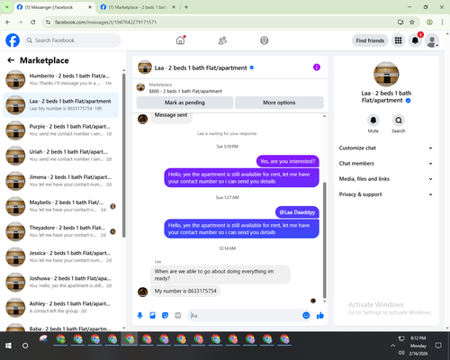
Task: Open the notifications bell in top bar
Action: 415,40
